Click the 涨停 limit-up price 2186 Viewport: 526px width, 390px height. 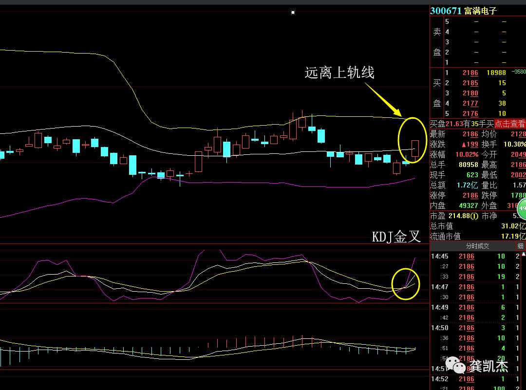pyautogui.click(x=470, y=195)
